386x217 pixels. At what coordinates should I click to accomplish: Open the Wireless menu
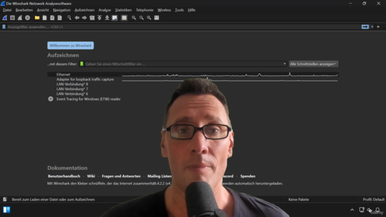pyautogui.click(x=164, y=10)
